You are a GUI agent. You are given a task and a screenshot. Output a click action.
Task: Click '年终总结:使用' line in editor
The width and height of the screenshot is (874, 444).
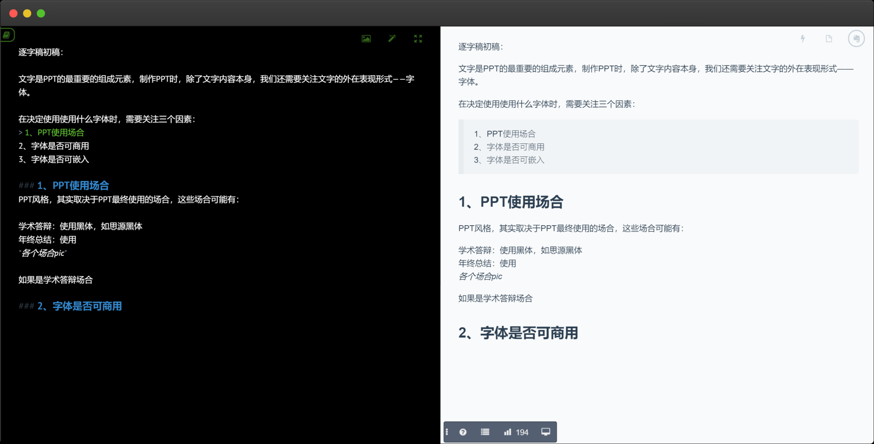(47, 240)
